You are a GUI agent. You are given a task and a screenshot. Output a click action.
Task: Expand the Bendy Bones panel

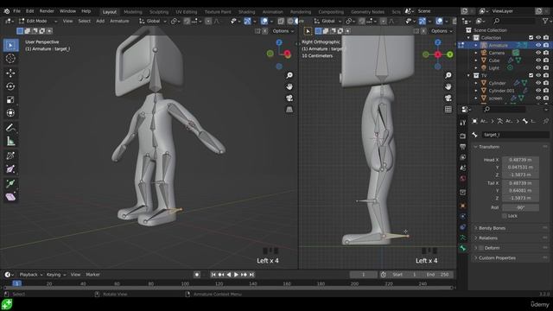tap(492, 228)
